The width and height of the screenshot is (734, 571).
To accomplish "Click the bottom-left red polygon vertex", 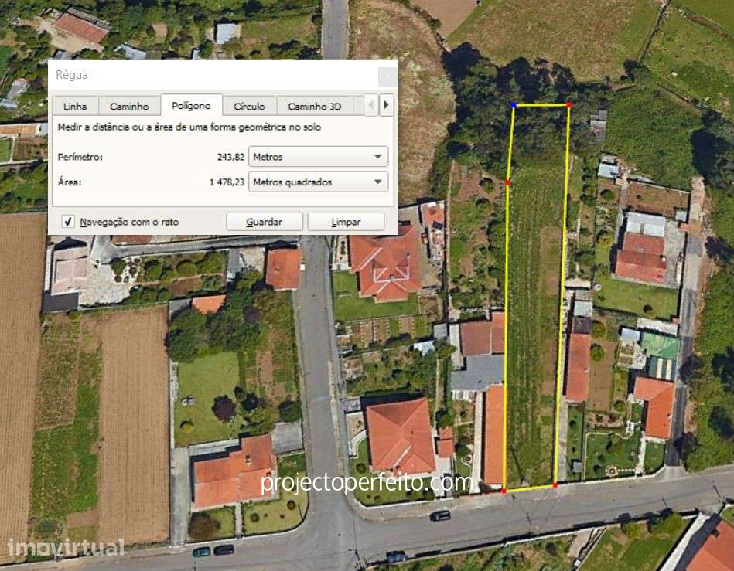I will [x=504, y=491].
